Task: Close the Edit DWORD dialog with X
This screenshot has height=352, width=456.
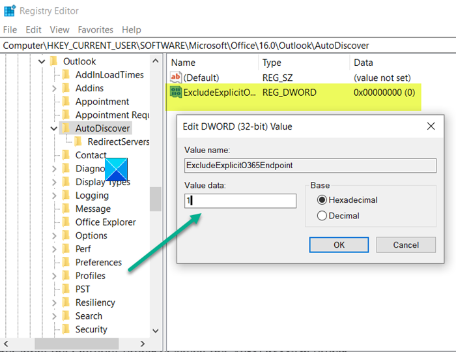Action: 431,126
